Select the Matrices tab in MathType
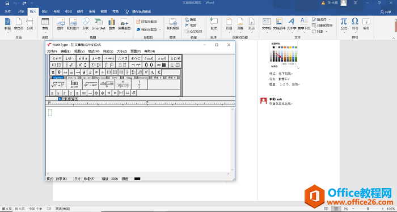 point(100,78)
